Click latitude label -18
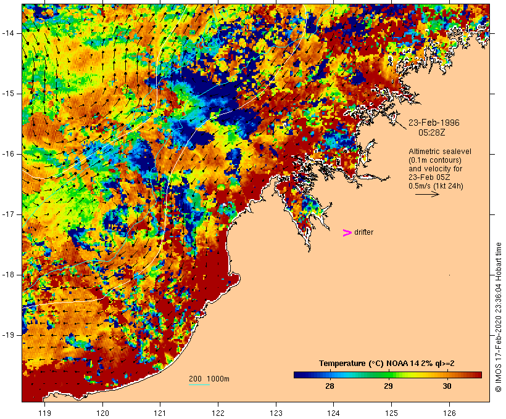Viewport: 506px width, 419px height. (8, 275)
